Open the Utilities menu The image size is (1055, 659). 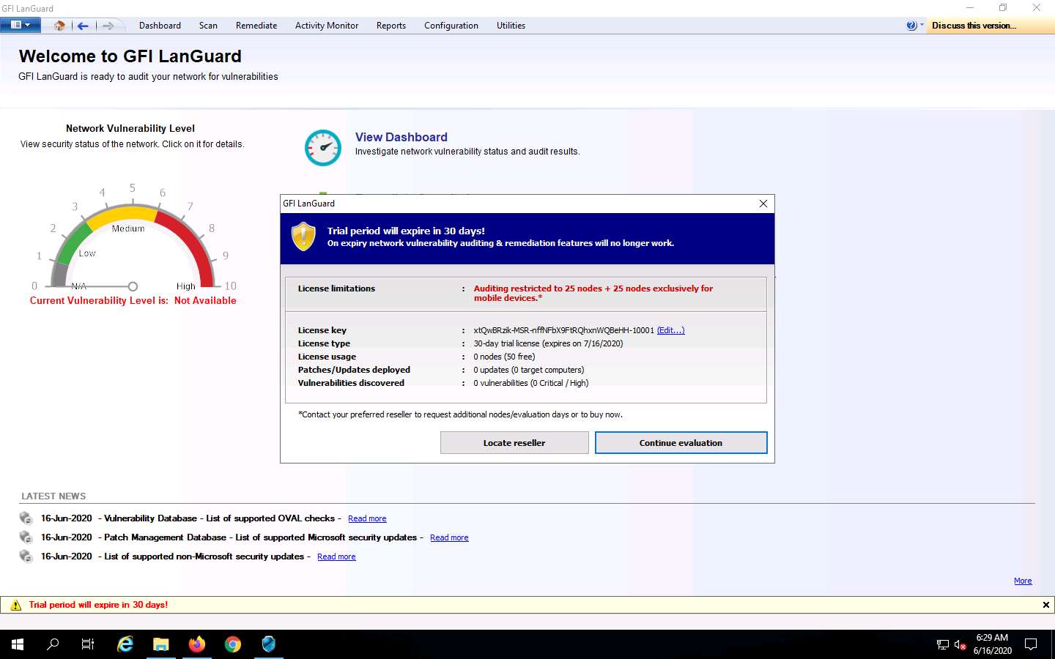tap(511, 26)
